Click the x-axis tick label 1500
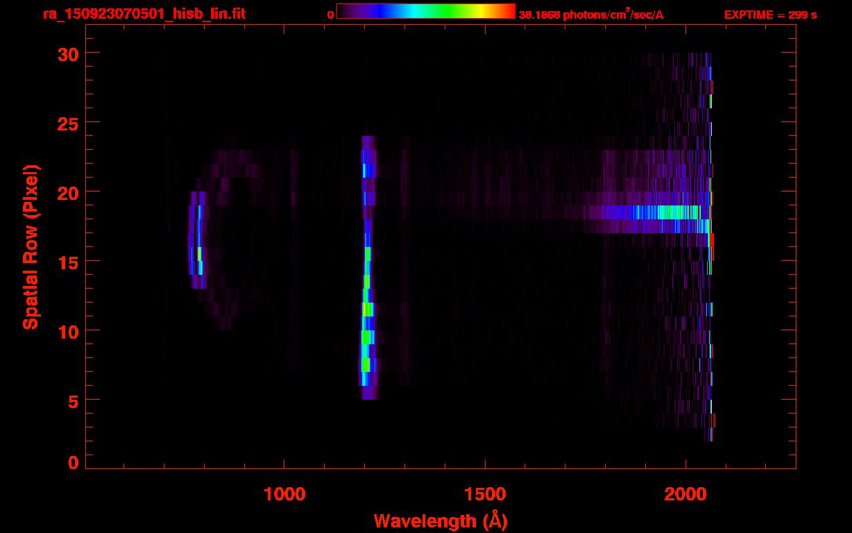The width and height of the screenshot is (852, 533). pyautogui.click(x=485, y=493)
